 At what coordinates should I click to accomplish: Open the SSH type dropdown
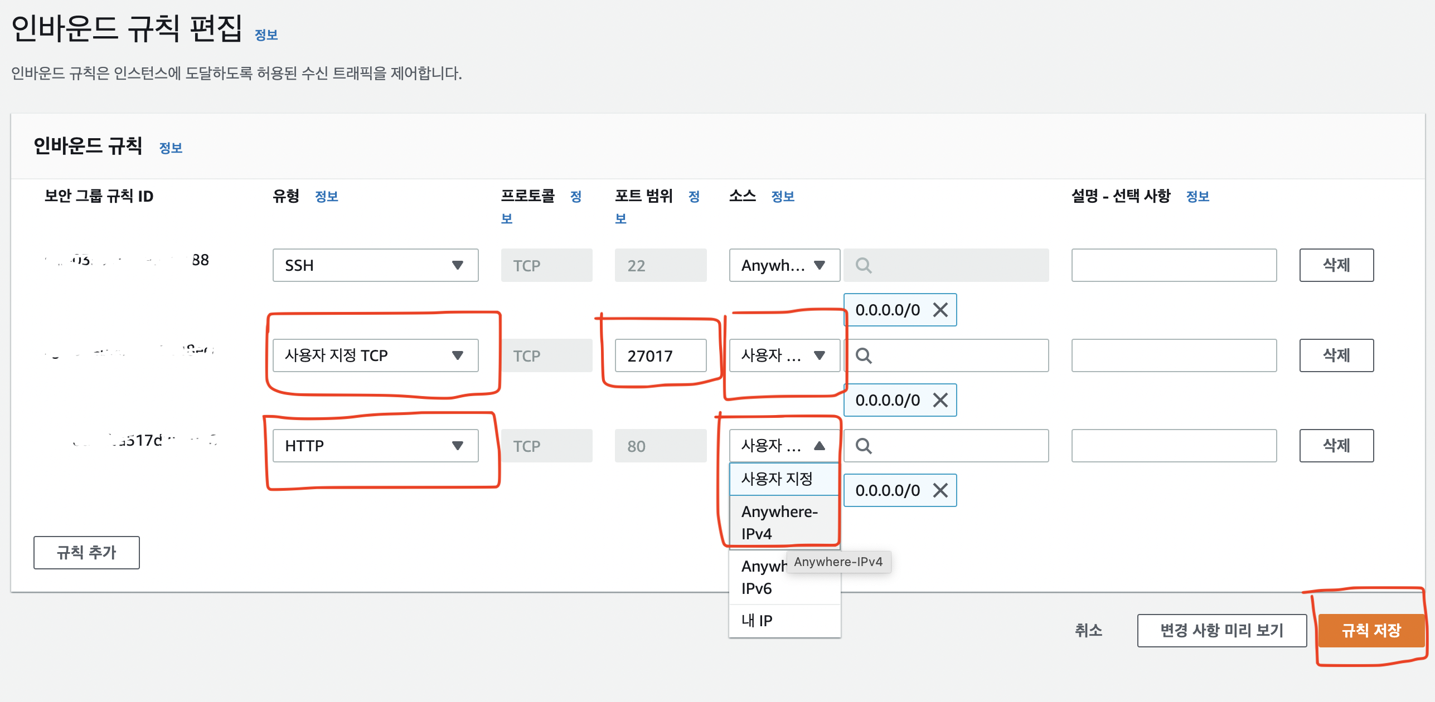point(375,265)
